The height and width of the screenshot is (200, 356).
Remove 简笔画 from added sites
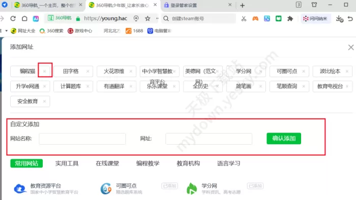tap(260, 86)
